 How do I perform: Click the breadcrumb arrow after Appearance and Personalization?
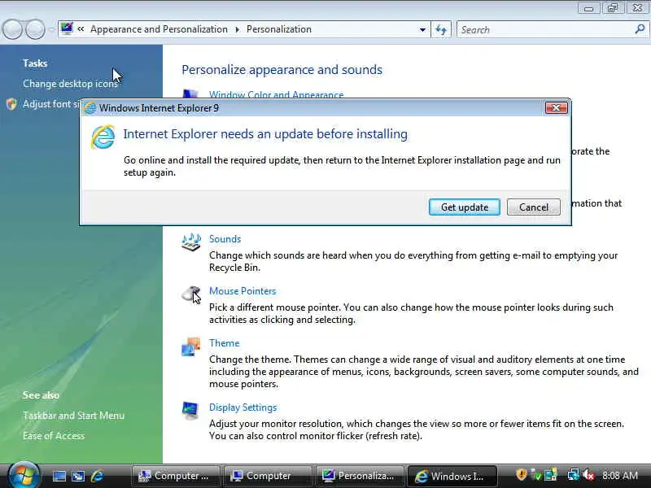coord(237,29)
